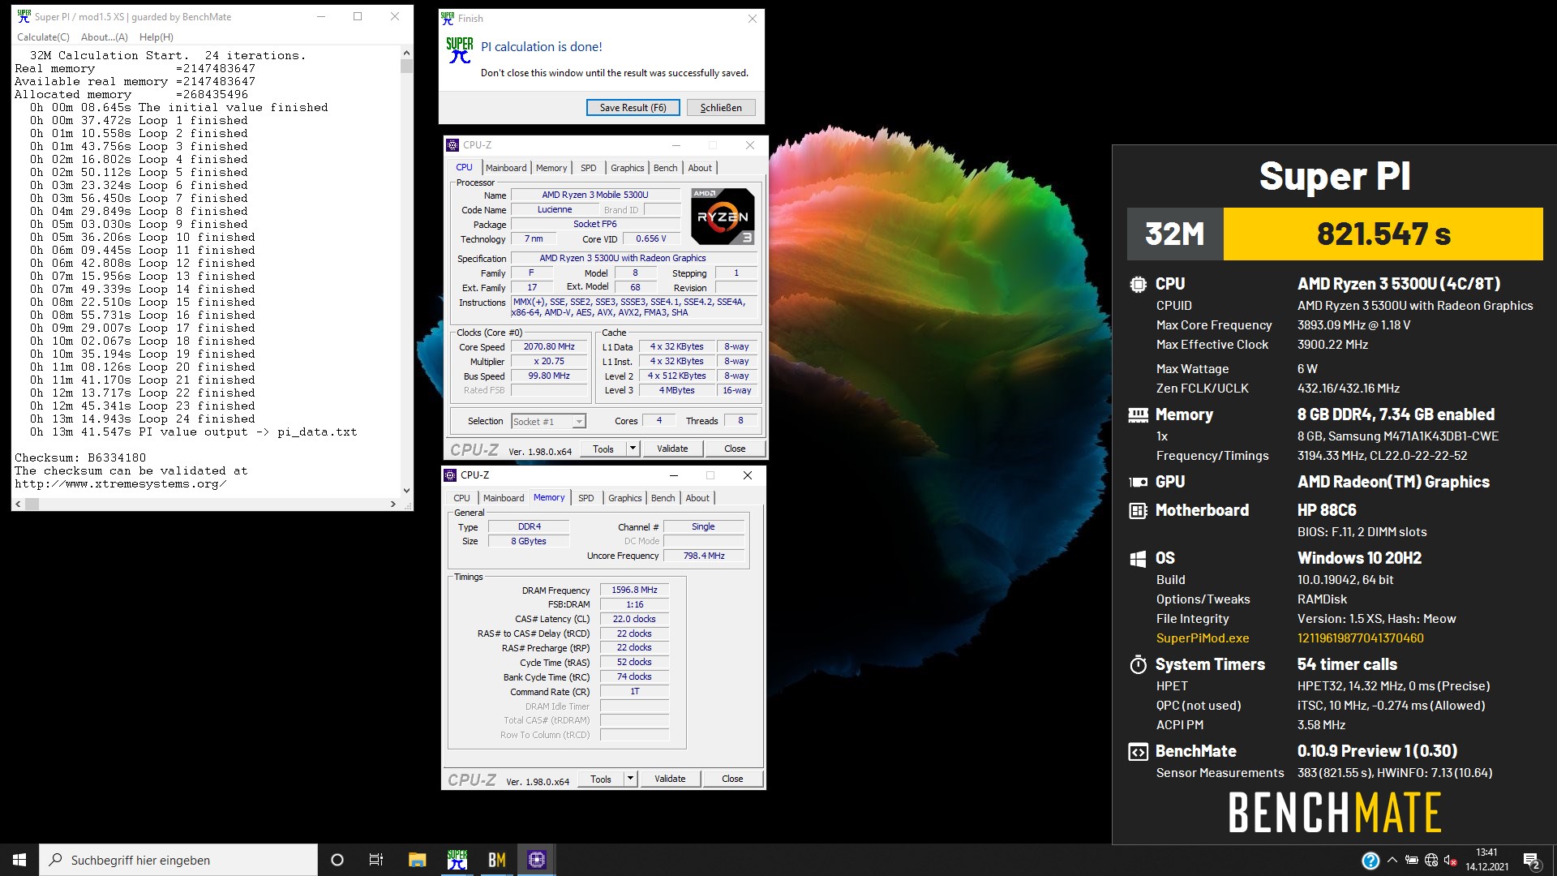Open the Socket #1 selection dropdown
1557x876 pixels.
(x=548, y=422)
